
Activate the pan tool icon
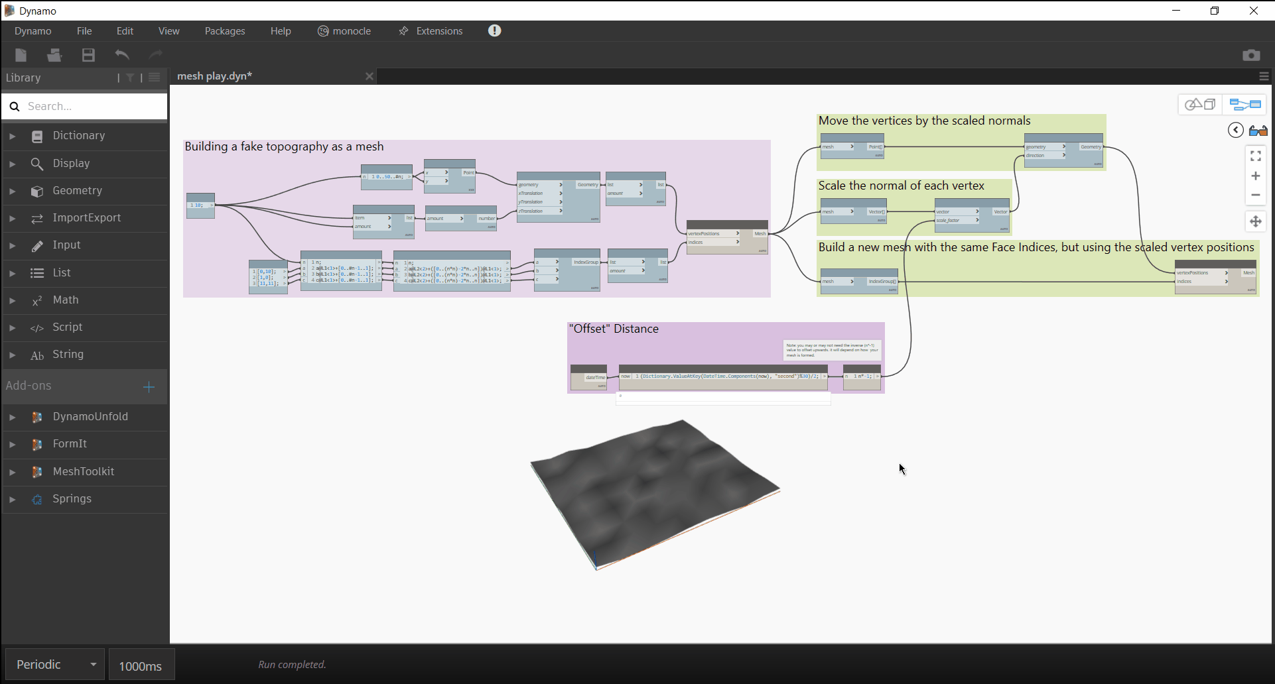(1256, 221)
